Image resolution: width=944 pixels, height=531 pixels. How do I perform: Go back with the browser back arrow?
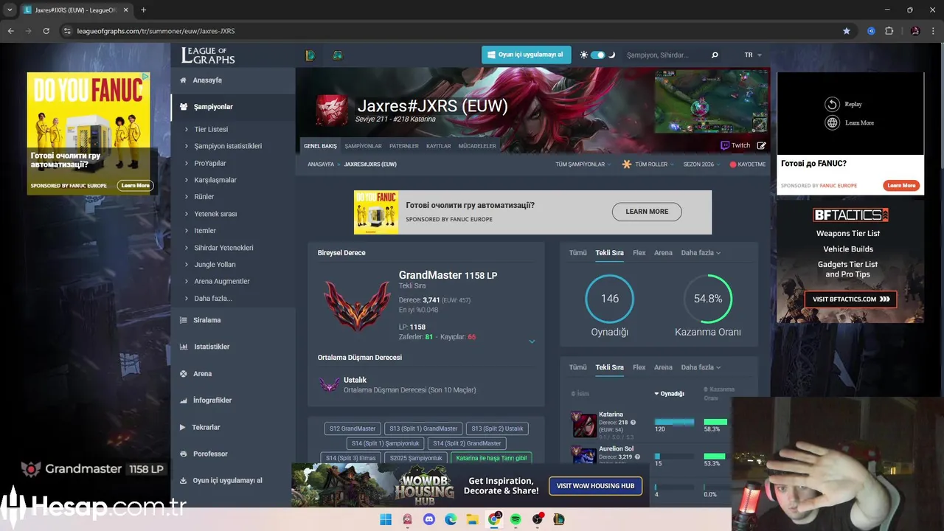(x=10, y=31)
